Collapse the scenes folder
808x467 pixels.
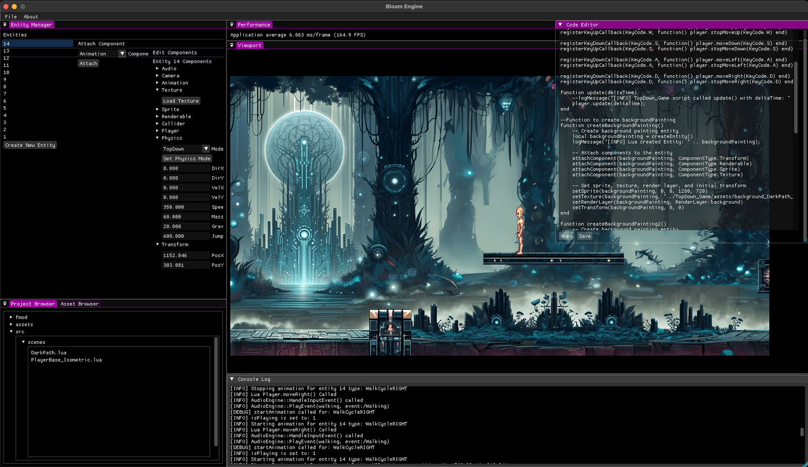pyautogui.click(x=23, y=342)
